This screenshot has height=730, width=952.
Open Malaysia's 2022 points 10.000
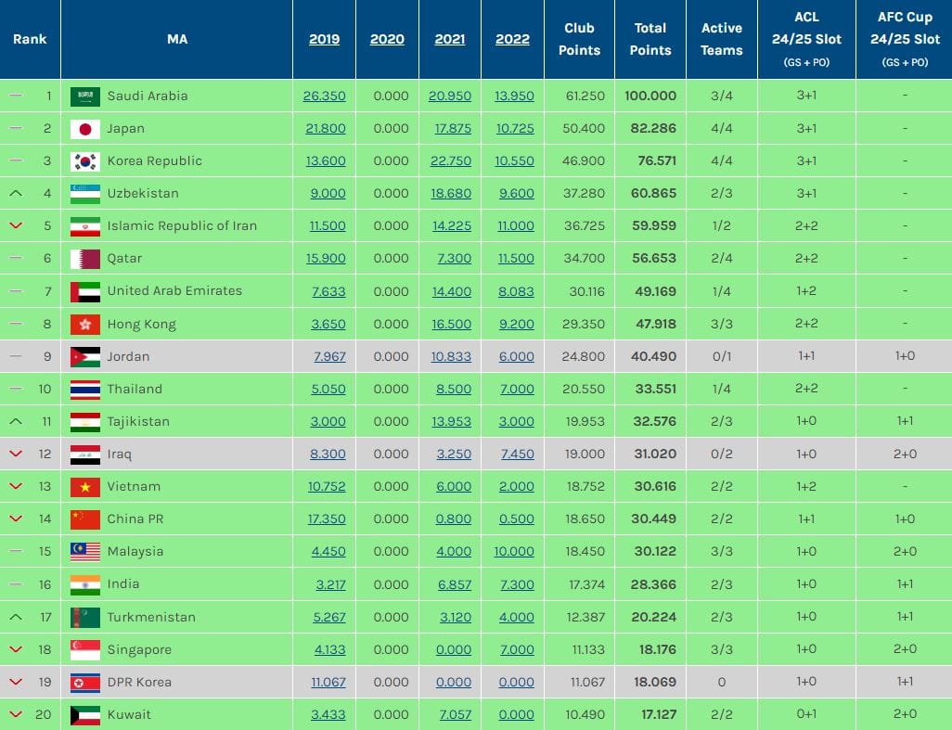coord(514,552)
